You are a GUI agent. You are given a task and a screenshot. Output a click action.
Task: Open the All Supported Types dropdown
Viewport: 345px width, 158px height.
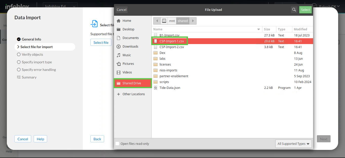point(293,144)
